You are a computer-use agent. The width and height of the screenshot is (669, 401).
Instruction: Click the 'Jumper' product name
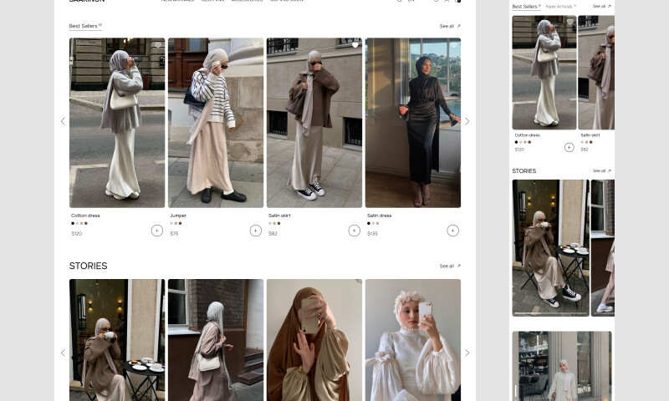tap(178, 216)
